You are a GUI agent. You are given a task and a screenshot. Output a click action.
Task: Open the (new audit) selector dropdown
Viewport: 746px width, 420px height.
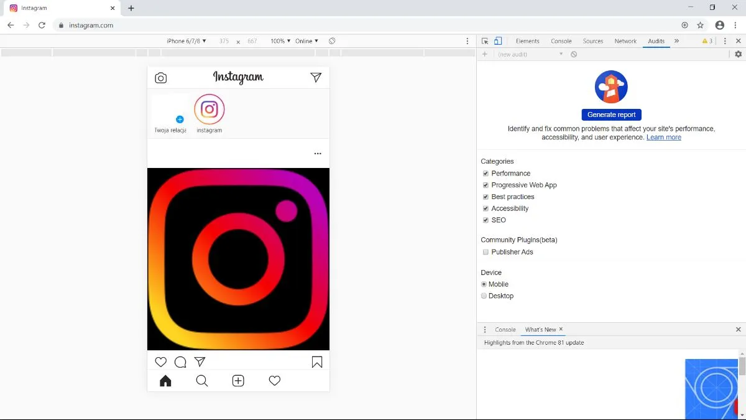(x=530, y=54)
